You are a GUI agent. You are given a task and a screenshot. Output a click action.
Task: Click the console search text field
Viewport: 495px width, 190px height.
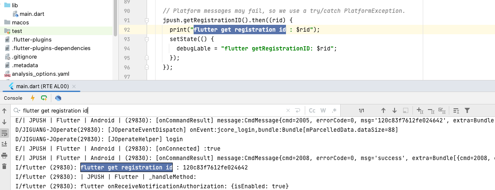[150, 110]
